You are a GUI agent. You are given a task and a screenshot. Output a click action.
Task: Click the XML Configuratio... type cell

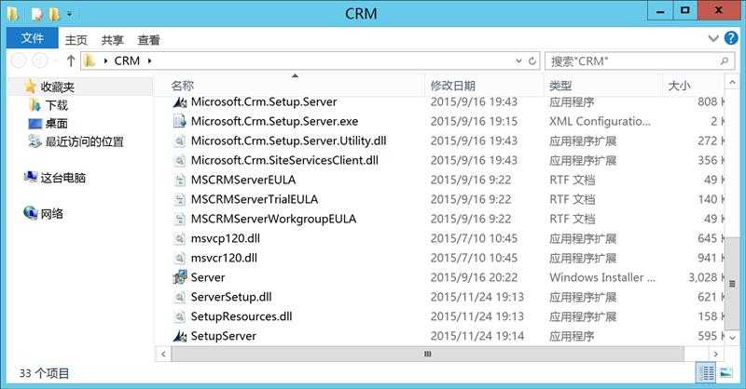(600, 121)
